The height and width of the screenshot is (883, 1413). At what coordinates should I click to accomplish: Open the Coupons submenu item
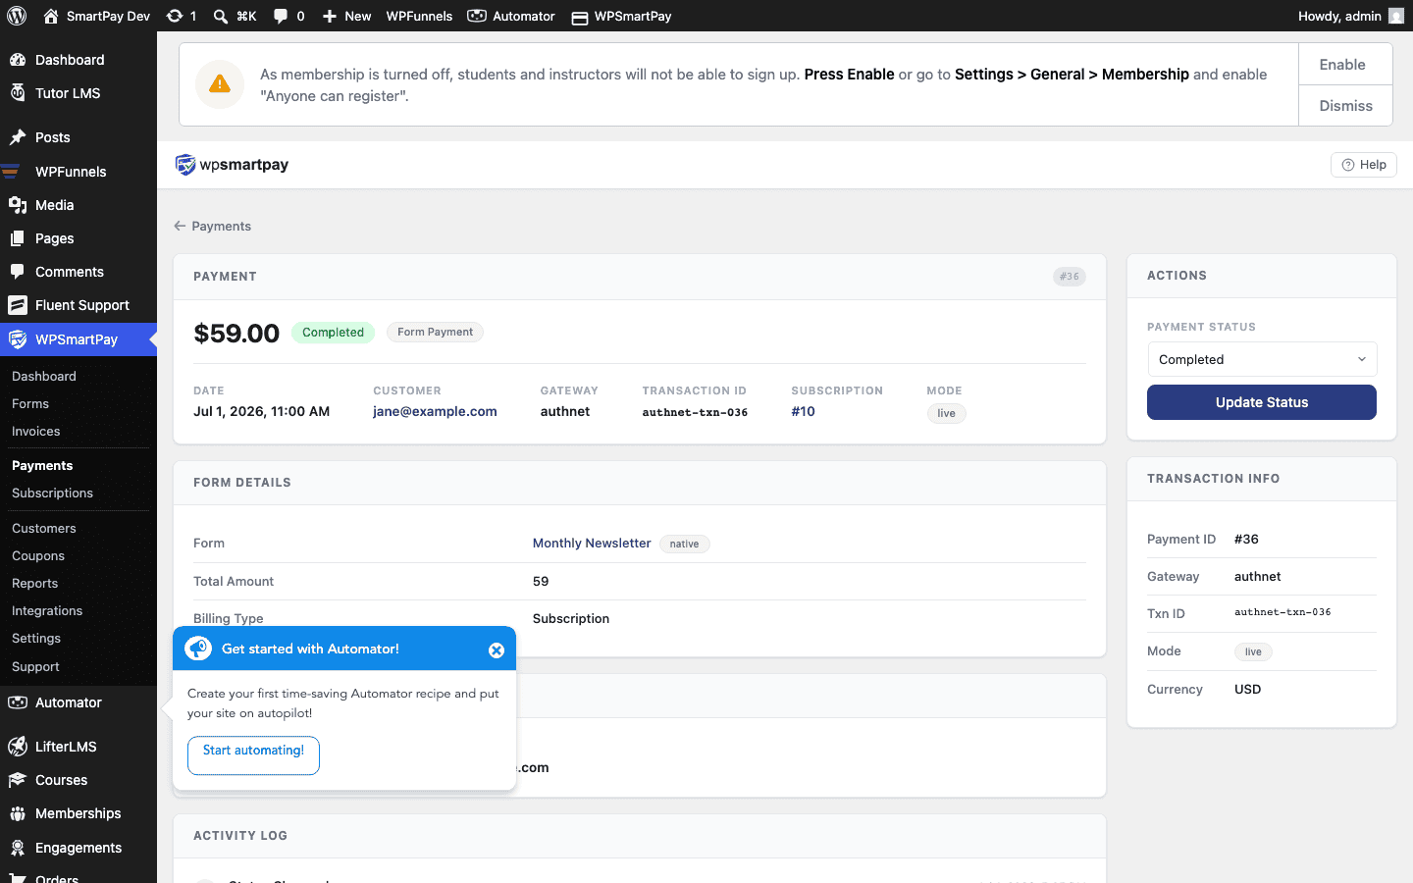(x=38, y=555)
